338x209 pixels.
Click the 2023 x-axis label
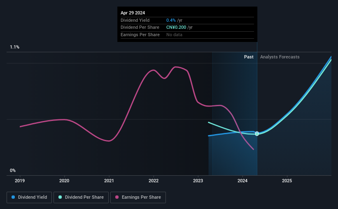[x=198, y=181]
